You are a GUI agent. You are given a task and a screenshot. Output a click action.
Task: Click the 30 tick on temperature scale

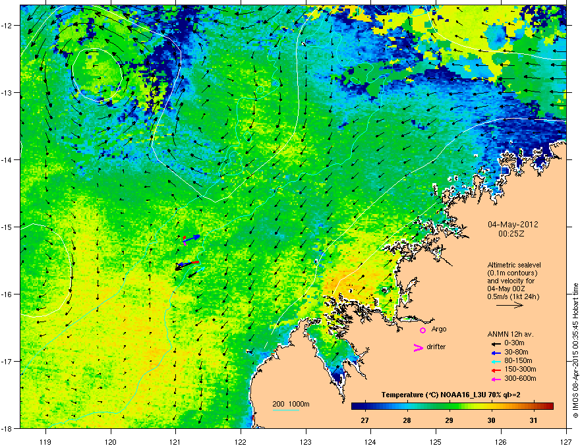tap(491, 420)
